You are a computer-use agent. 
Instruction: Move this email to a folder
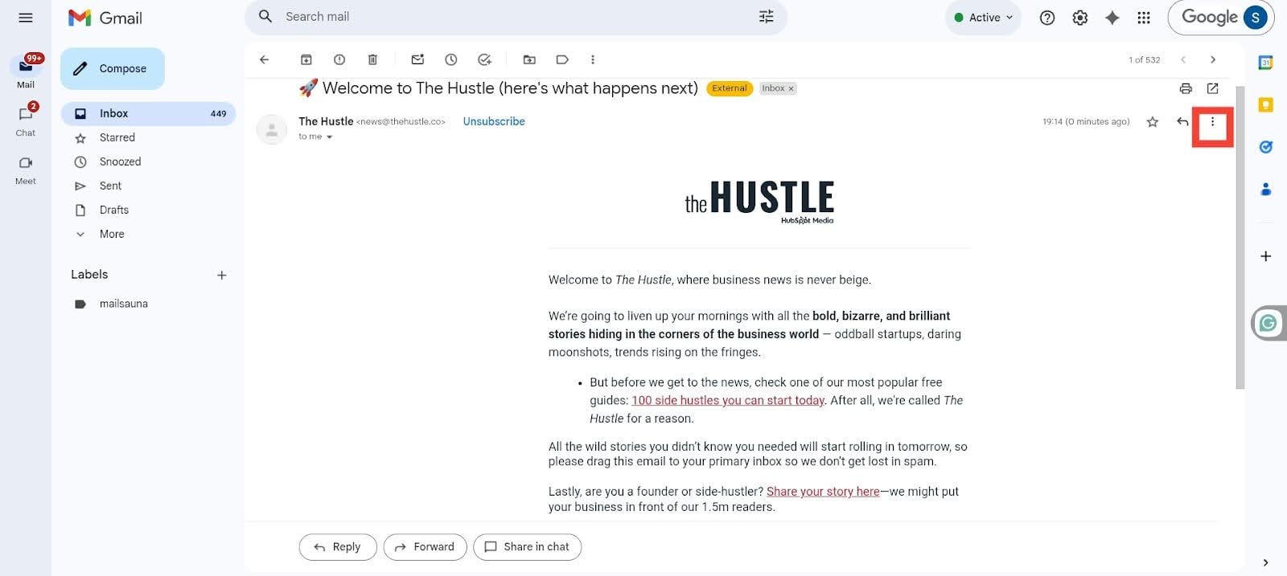point(529,59)
